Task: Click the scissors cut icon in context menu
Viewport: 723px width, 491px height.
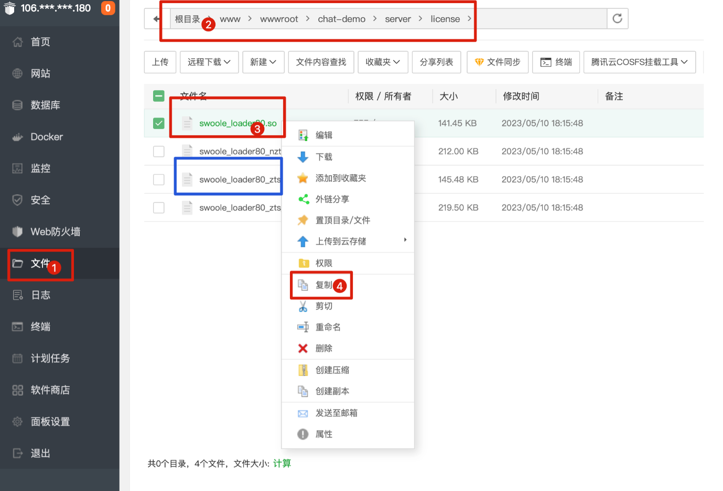Action: [303, 307]
